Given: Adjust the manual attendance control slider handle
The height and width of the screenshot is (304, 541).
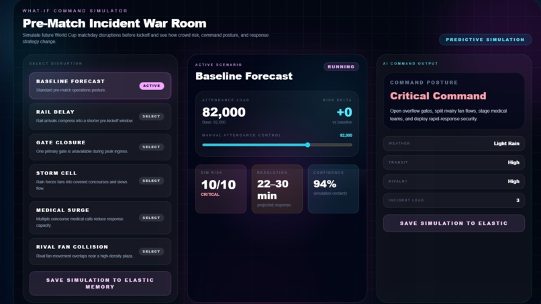Looking at the screenshot, I should pyautogui.click(x=307, y=145).
